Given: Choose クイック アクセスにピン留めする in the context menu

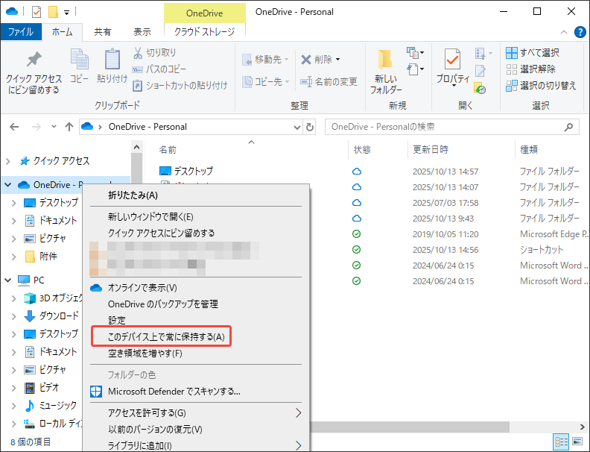Looking at the screenshot, I should pos(196,233).
